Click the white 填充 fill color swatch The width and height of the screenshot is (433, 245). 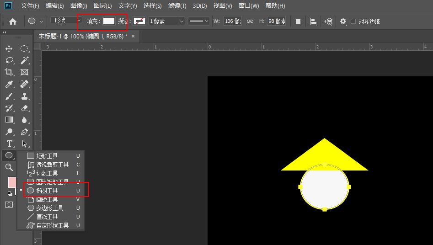coord(108,21)
